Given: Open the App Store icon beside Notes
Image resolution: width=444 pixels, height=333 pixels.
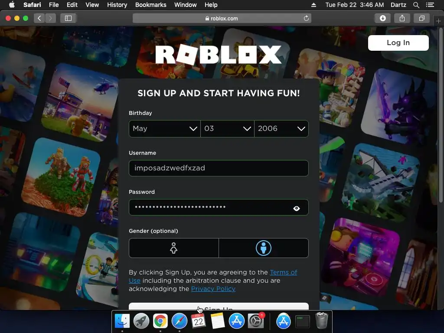Looking at the screenshot, I should [237, 321].
